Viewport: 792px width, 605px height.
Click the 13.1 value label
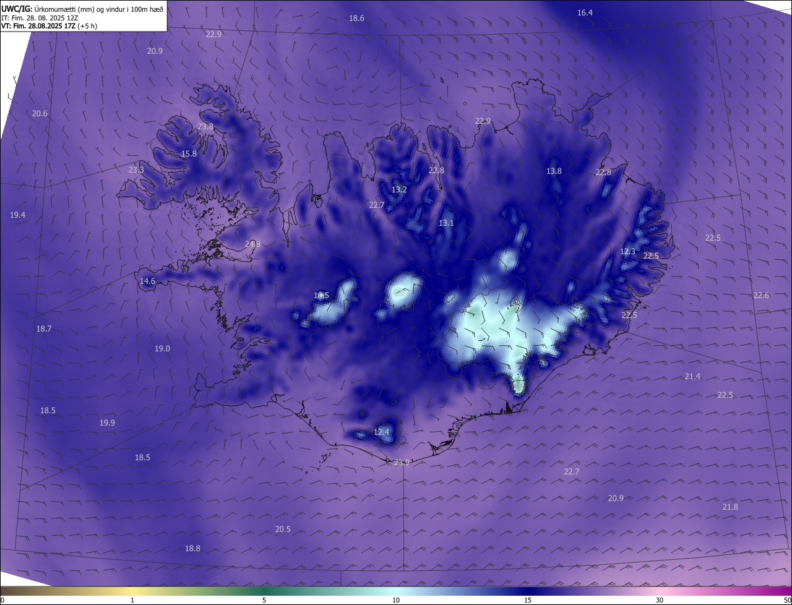pyautogui.click(x=446, y=223)
